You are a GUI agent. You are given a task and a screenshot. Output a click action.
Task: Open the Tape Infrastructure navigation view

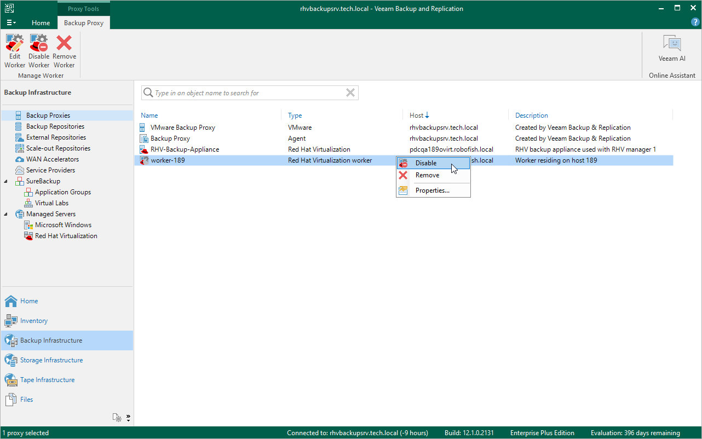click(67, 380)
